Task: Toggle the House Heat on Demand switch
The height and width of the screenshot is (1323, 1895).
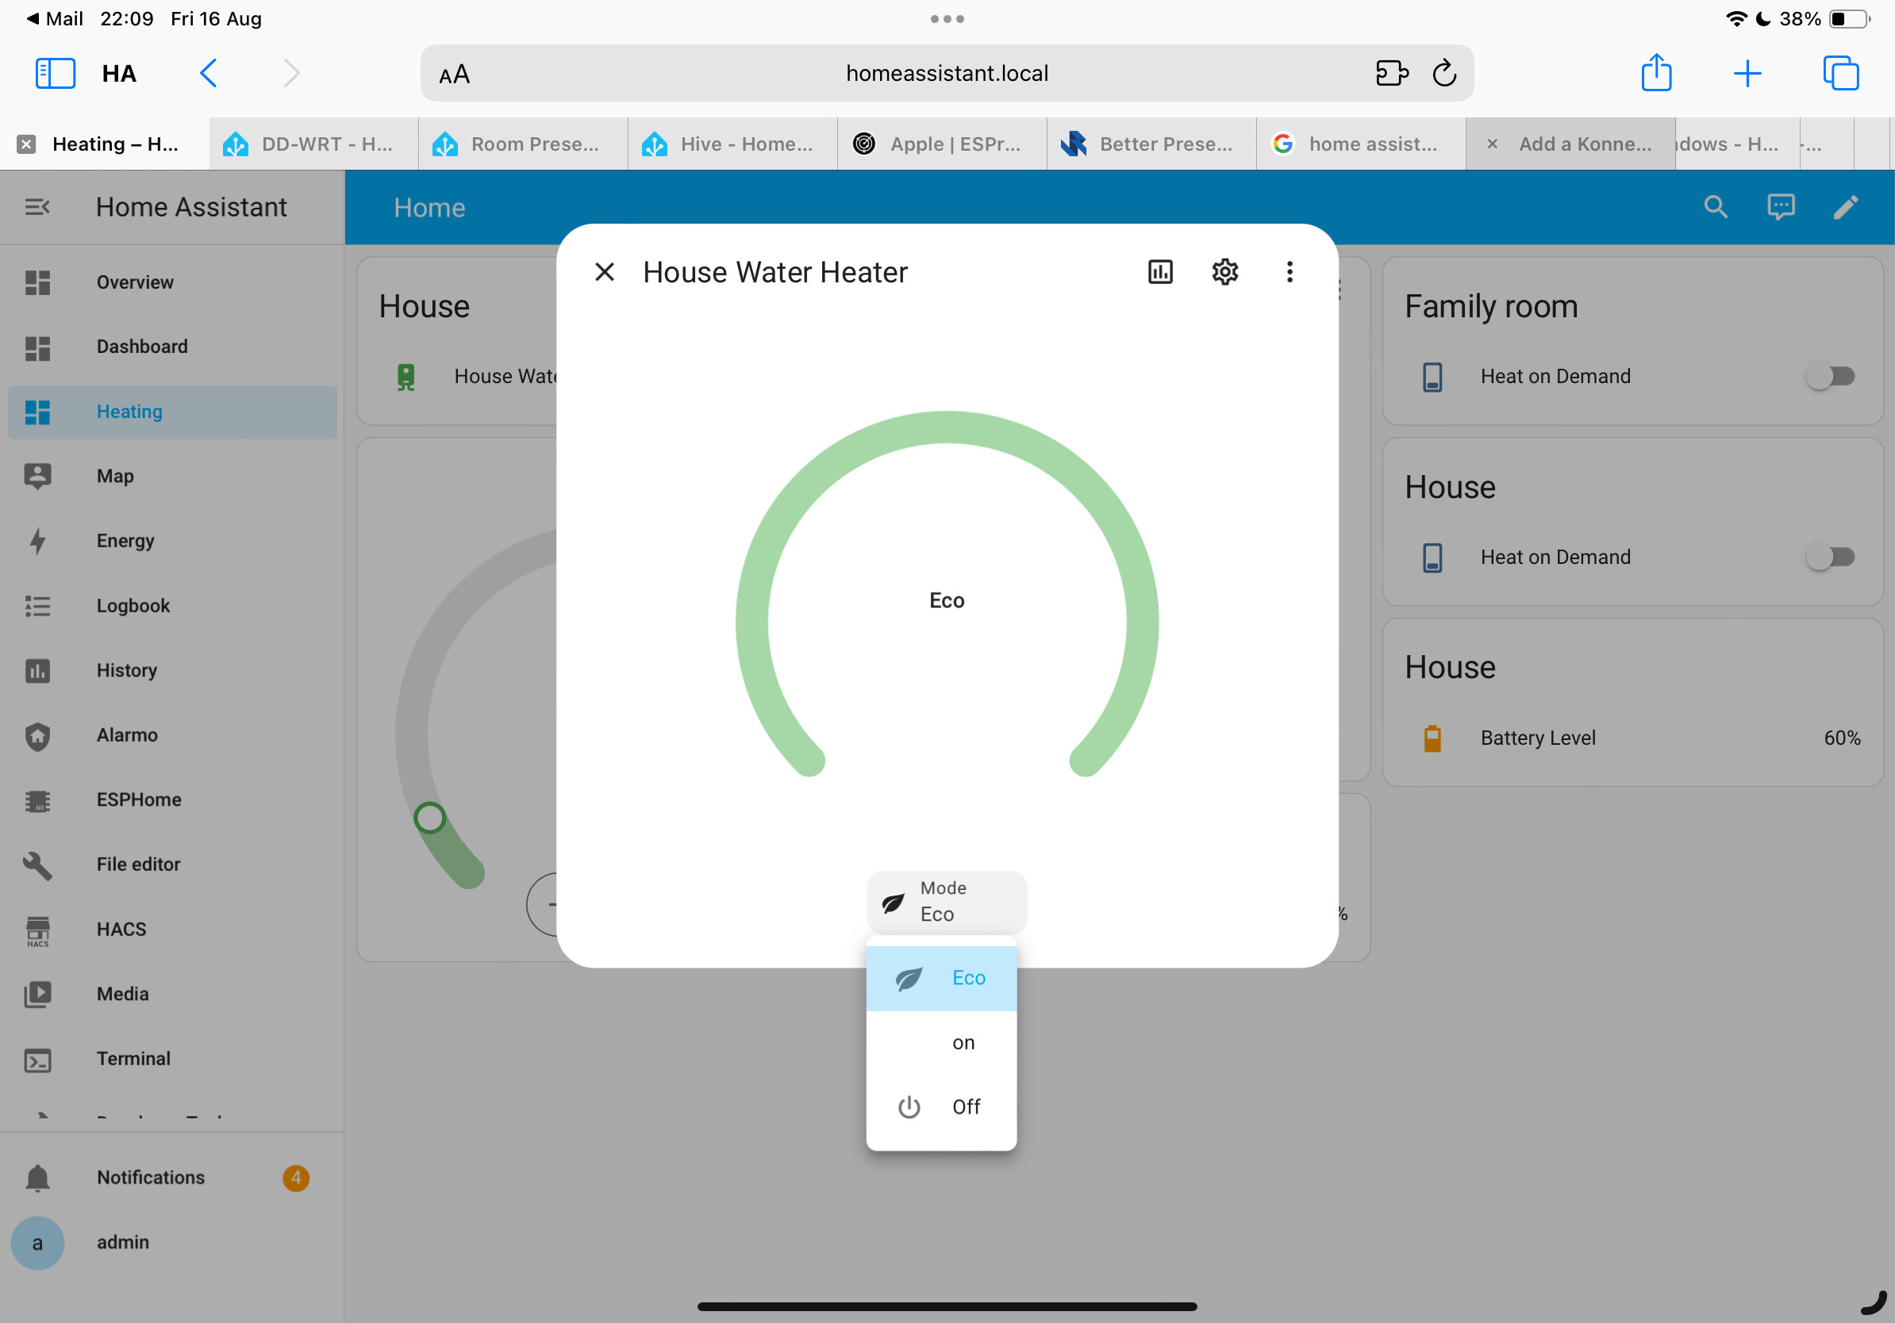Action: [1830, 557]
